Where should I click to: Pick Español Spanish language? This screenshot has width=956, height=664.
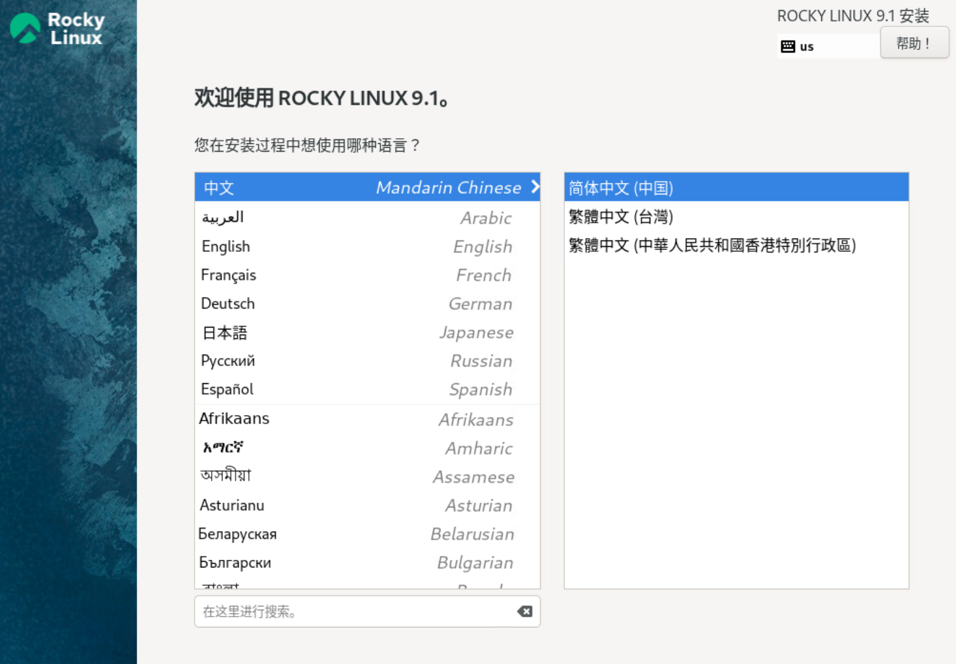[x=367, y=389]
